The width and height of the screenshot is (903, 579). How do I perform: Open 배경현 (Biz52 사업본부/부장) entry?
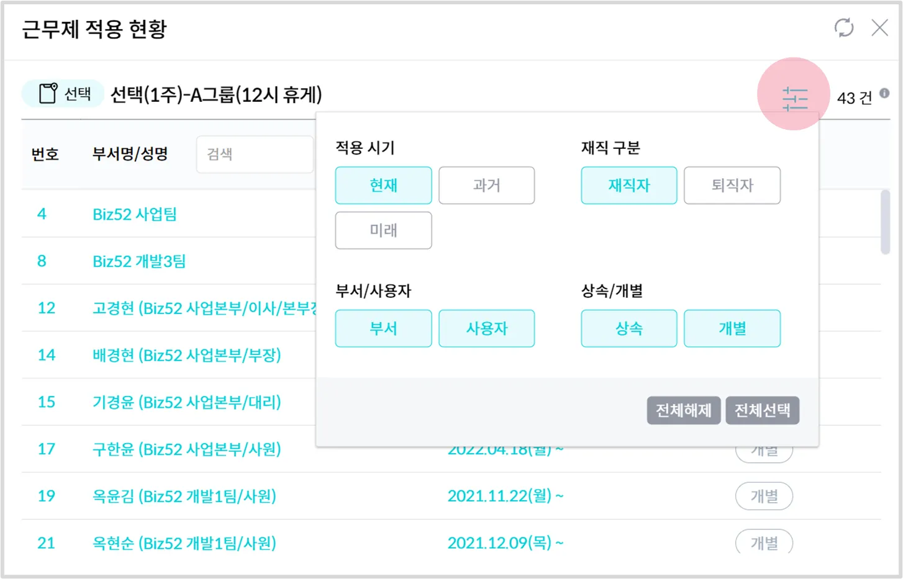(186, 355)
